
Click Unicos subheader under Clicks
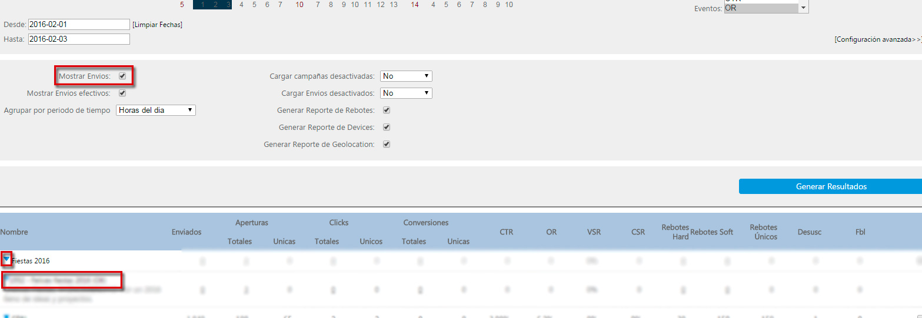(x=371, y=242)
